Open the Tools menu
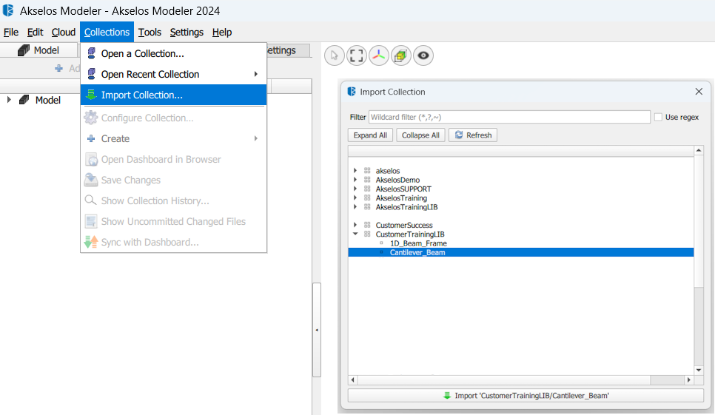This screenshot has height=415, width=715. click(150, 33)
